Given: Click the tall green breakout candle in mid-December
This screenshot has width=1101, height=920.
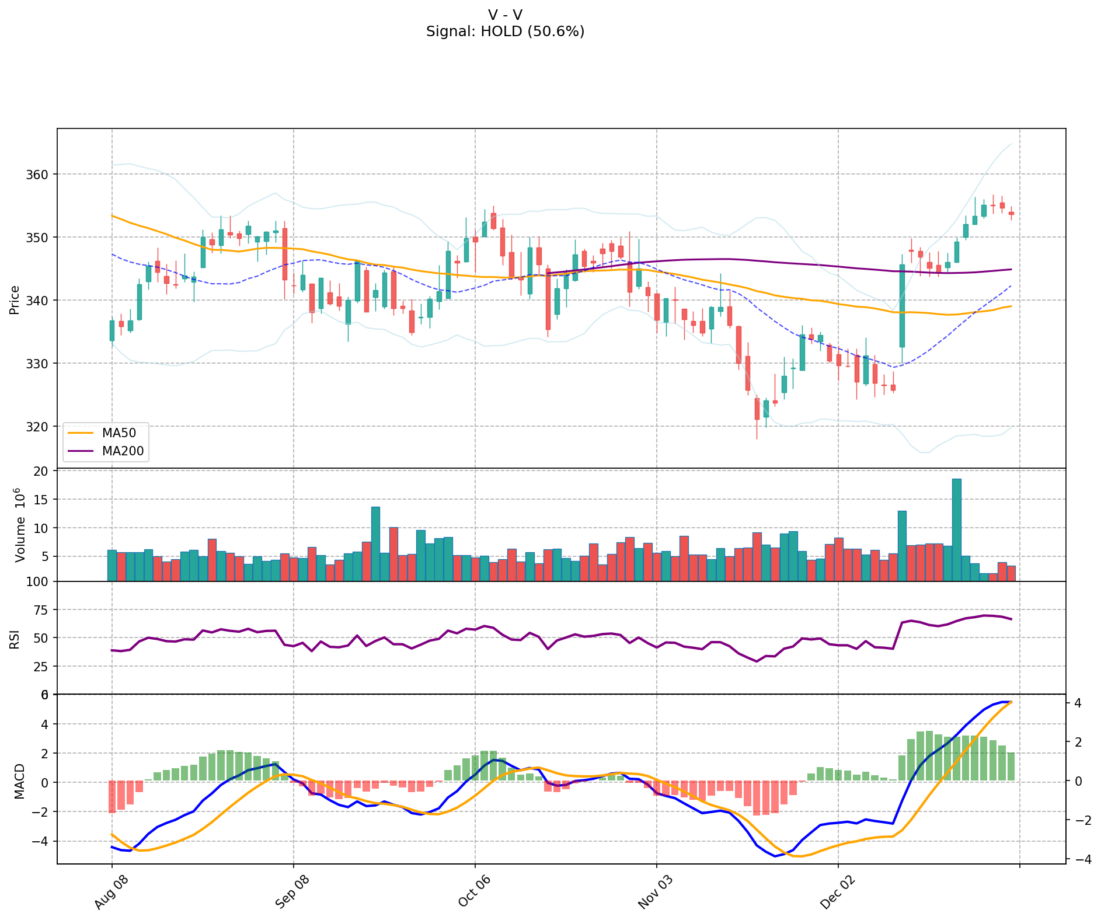Looking at the screenshot, I should [902, 306].
